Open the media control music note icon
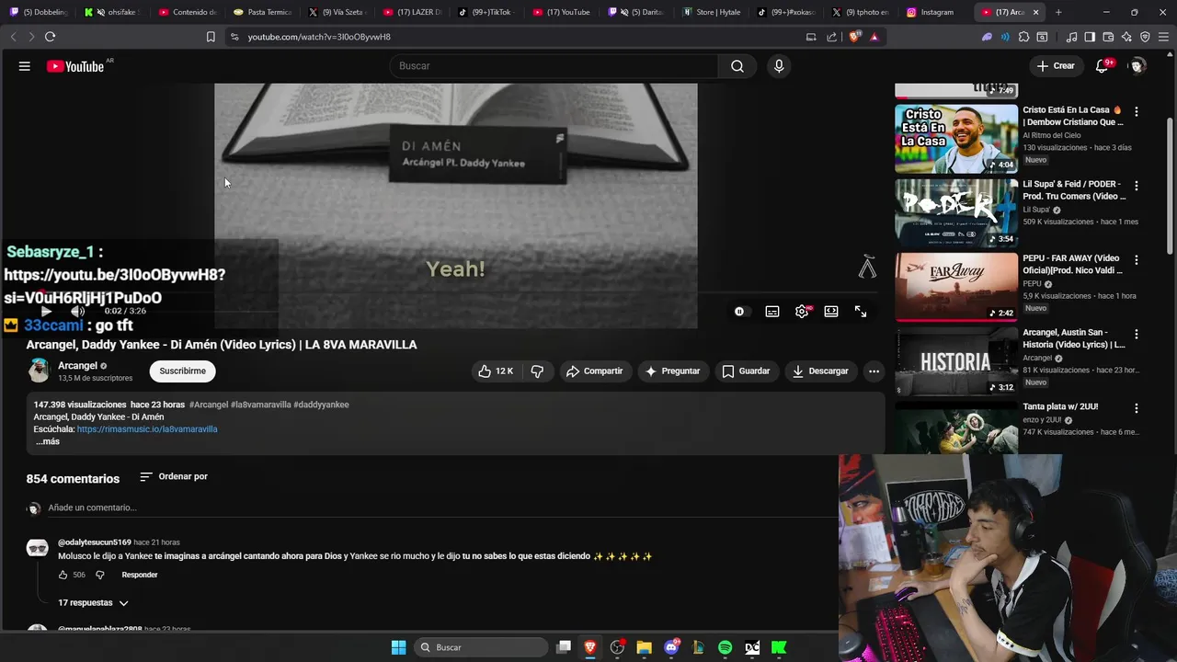Viewport: 1177px width, 662px height. [x=1071, y=37]
